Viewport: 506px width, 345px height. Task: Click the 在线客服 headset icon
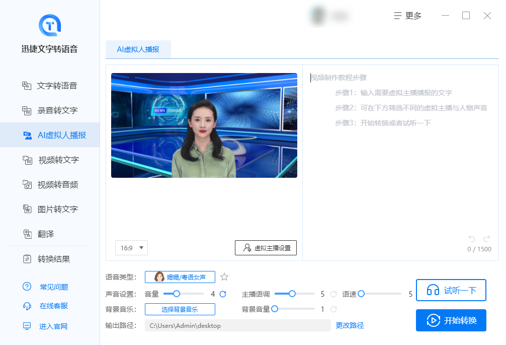coord(27,306)
